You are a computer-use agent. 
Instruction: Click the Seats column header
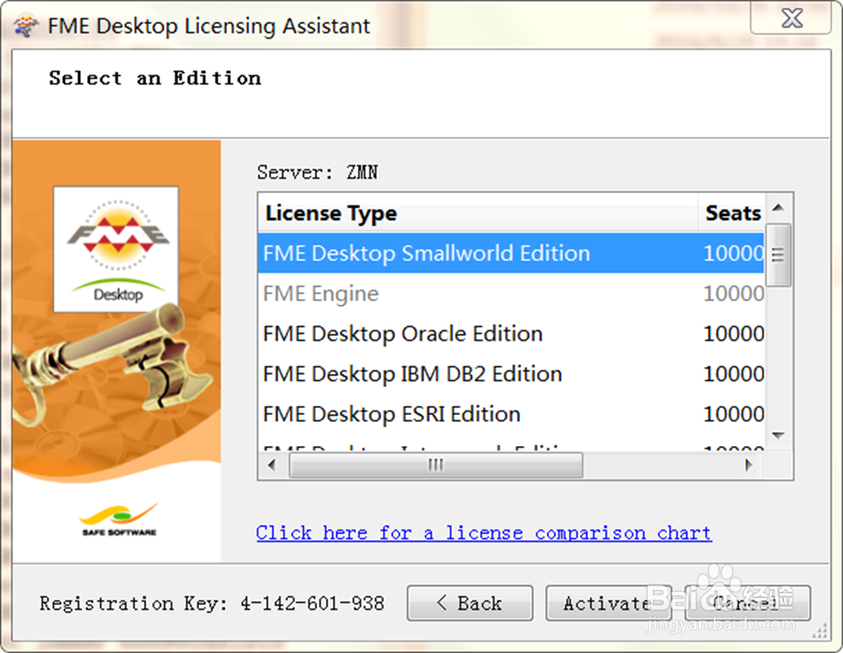coord(732,213)
